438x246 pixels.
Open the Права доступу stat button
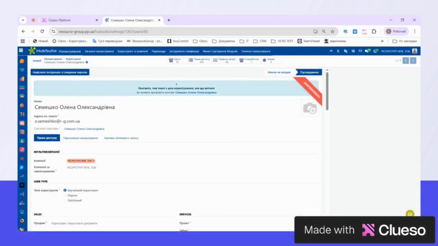[199, 60]
